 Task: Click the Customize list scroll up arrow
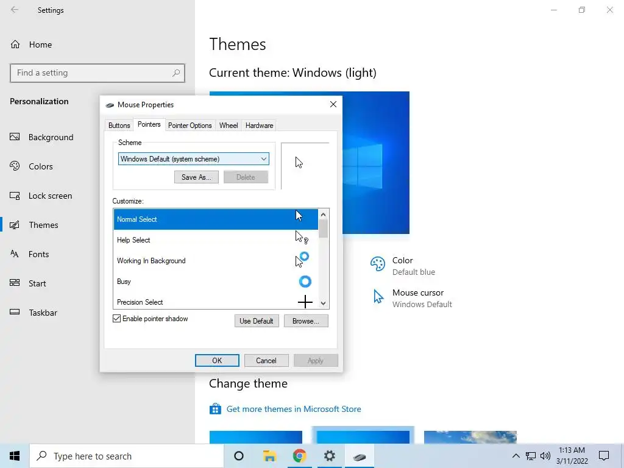click(x=323, y=214)
